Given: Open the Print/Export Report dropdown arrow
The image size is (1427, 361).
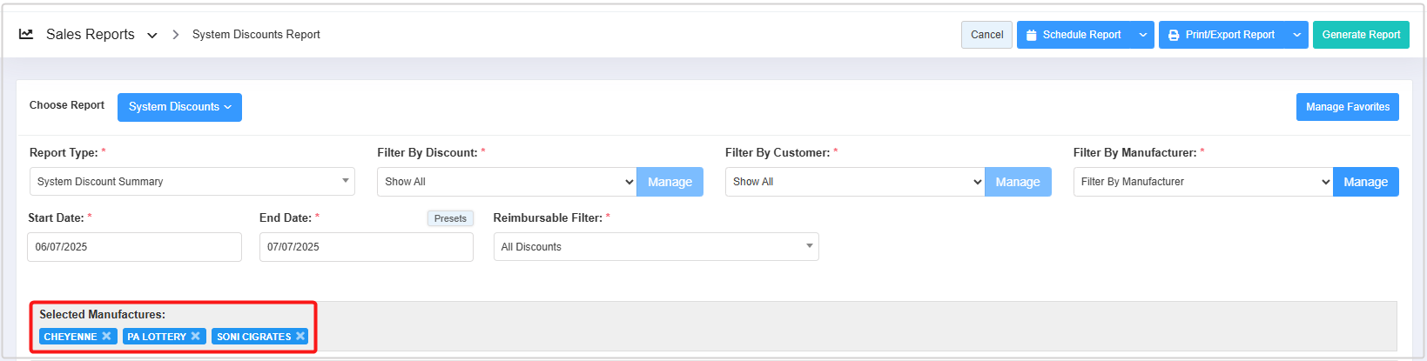Looking at the screenshot, I should [1296, 35].
